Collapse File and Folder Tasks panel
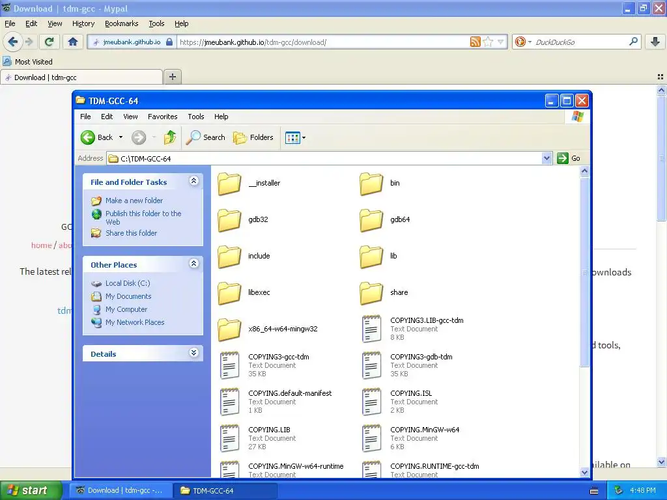Image resolution: width=667 pixels, height=500 pixels. point(193,181)
